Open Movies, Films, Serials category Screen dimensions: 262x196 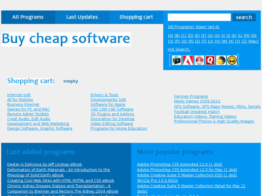point(241,106)
